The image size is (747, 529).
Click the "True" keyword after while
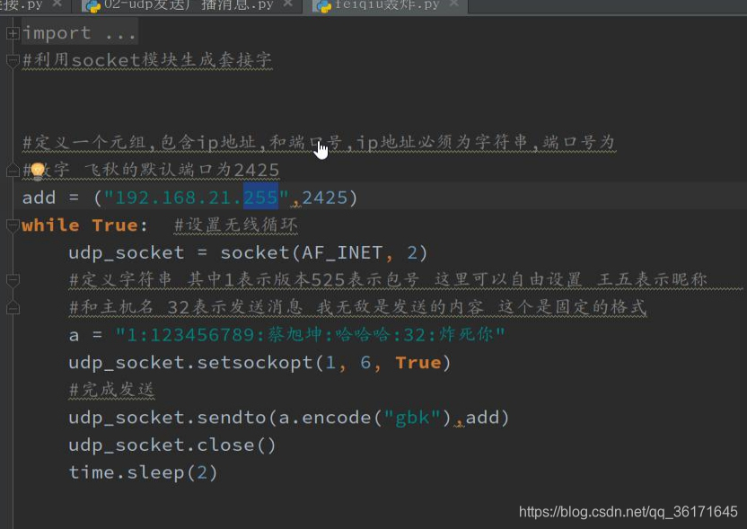click(115, 225)
